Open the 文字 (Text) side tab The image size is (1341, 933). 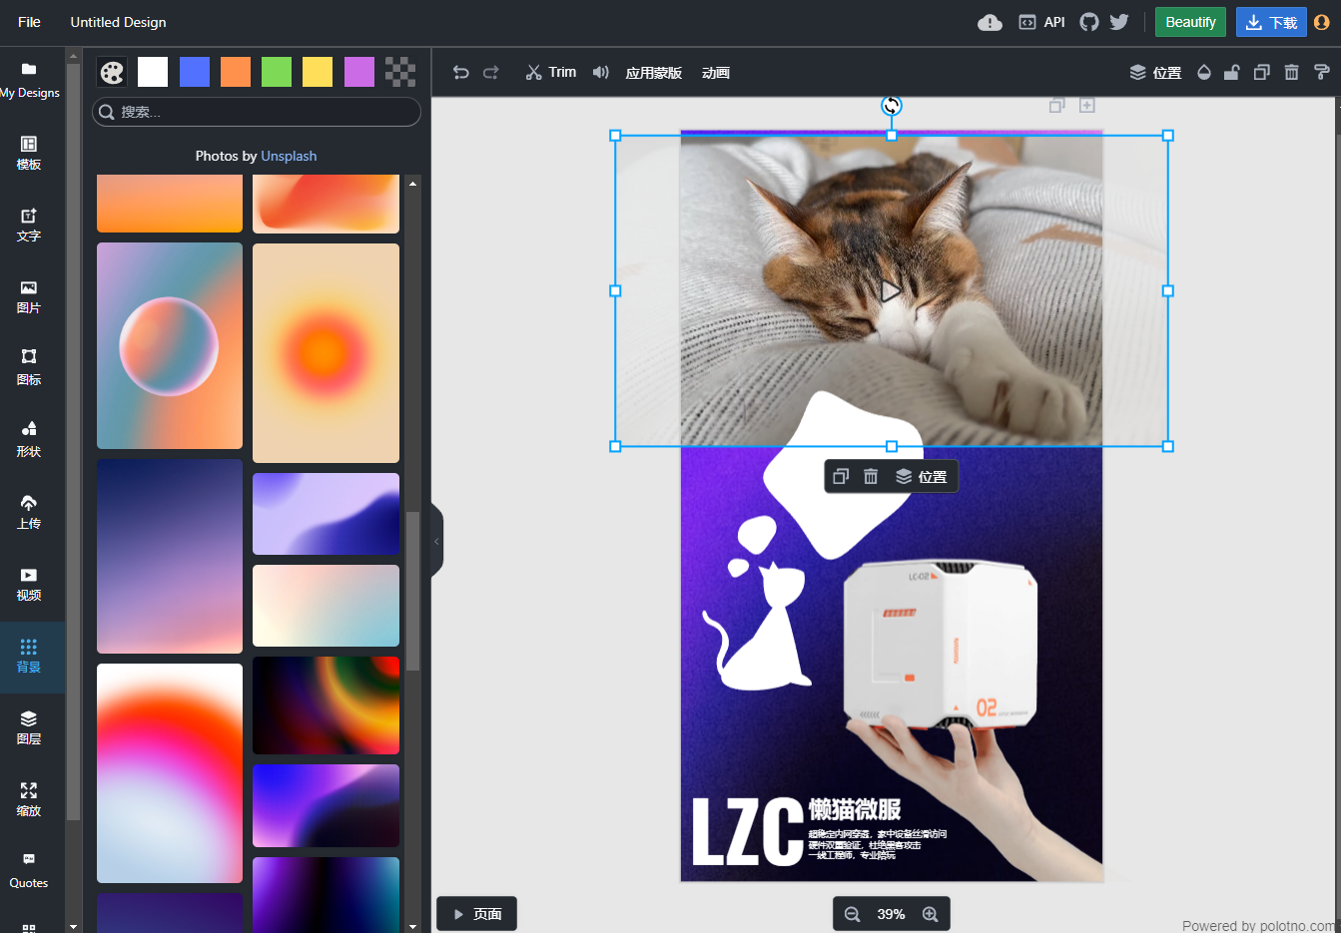click(29, 225)
